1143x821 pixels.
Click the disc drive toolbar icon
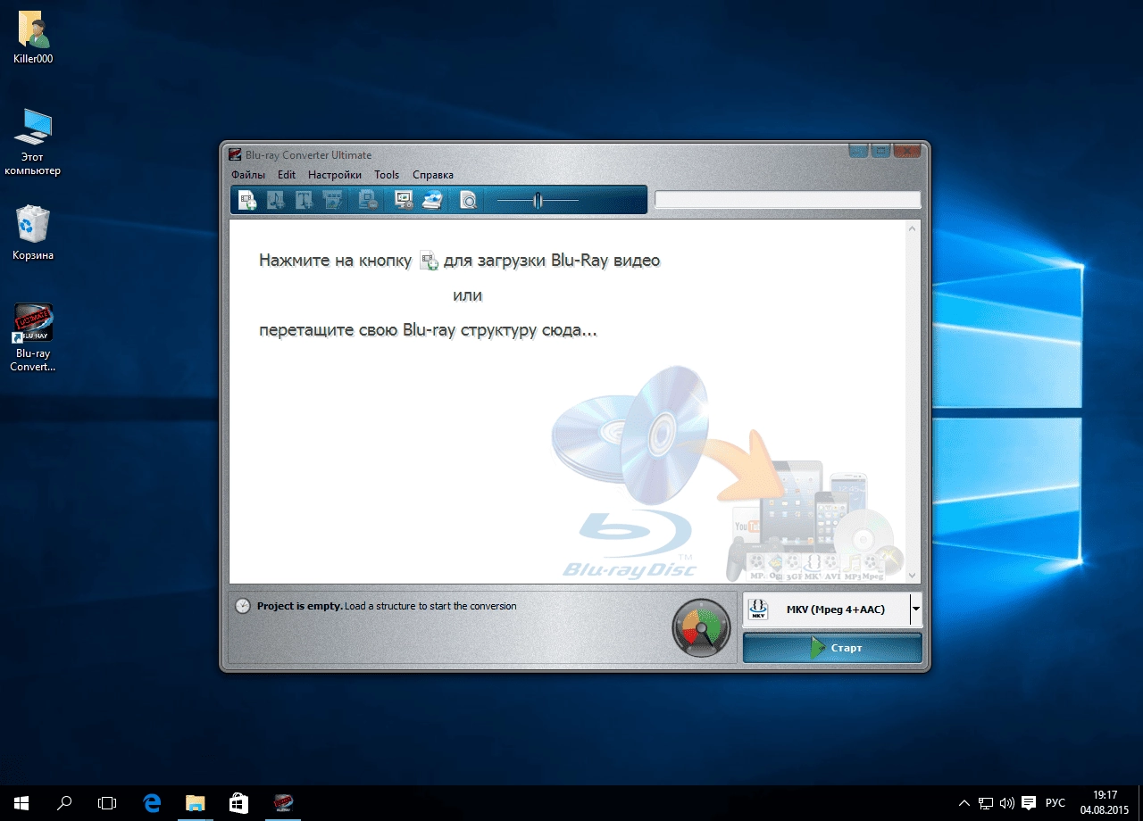coord(432,200)
